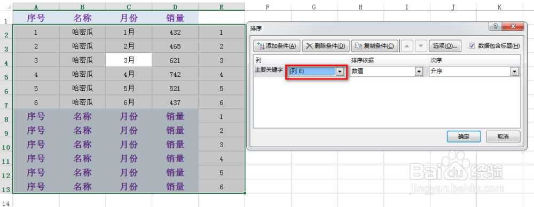Click 月份 cell in row 12

(128, 173)
